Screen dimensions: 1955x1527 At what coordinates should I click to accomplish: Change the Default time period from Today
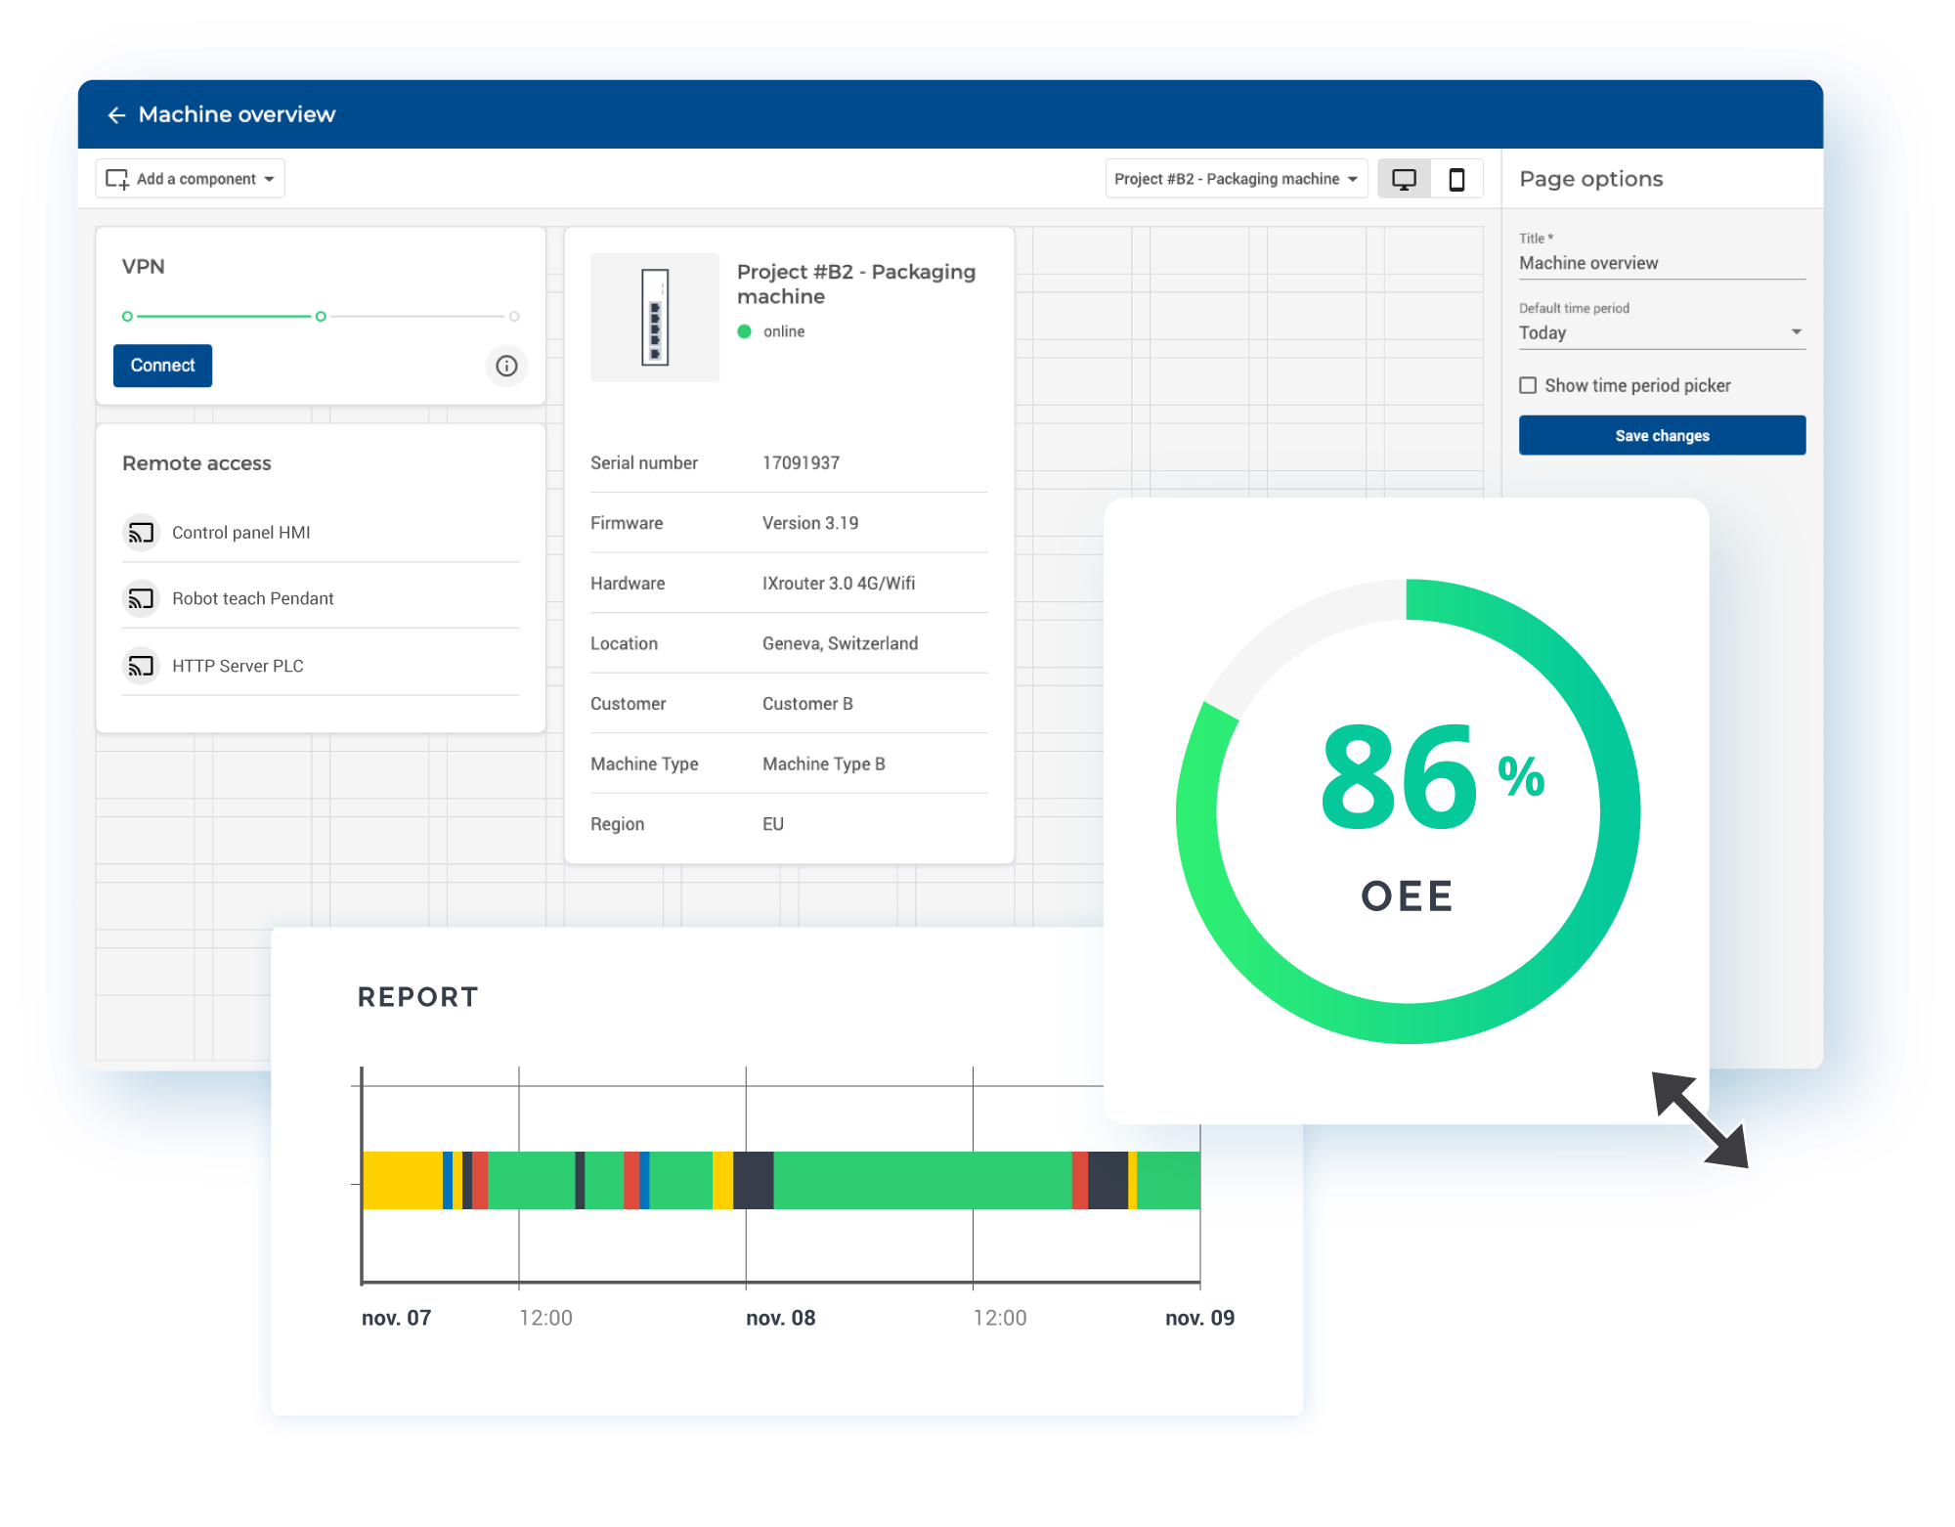click(x=1661, y=331)
